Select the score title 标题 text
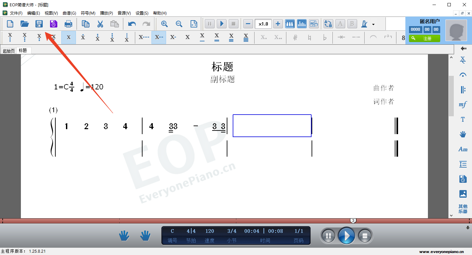The image size is (472, 255). tap(222, 67)
